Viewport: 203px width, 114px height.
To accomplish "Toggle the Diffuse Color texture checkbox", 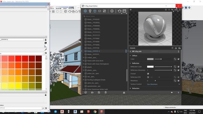I will click(179, 59).
